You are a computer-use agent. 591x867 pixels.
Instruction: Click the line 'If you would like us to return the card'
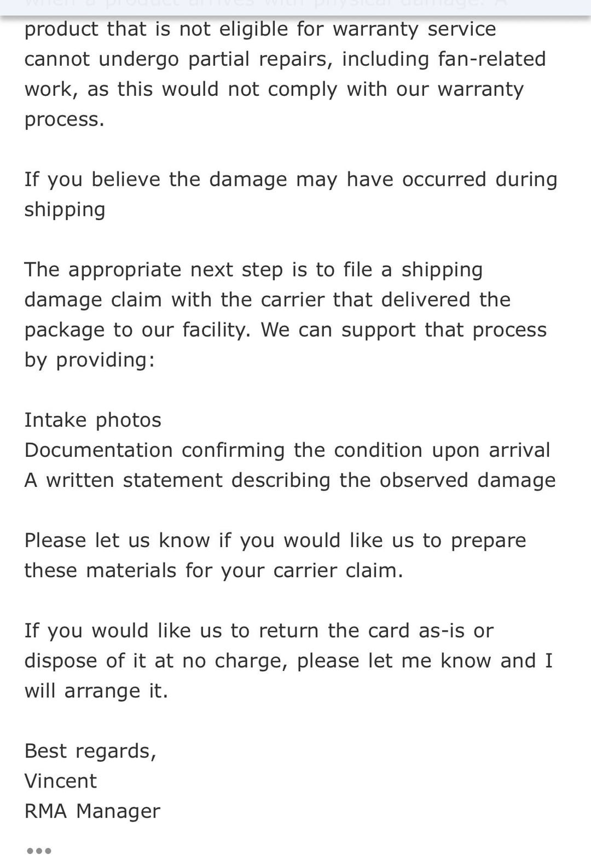pos(259,631)
